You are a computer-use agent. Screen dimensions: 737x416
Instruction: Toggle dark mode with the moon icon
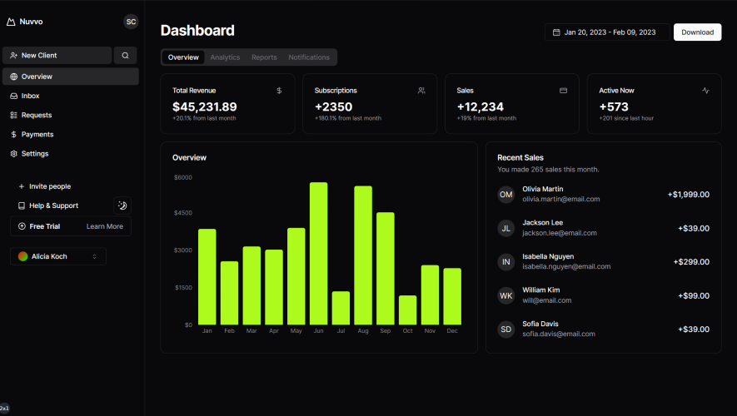point(122,206)
